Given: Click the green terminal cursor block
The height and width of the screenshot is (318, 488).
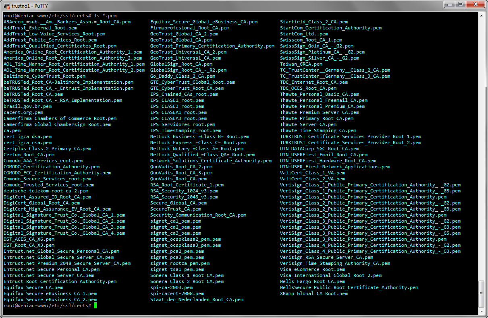Looking at the screenshot, I should [95, 306].
